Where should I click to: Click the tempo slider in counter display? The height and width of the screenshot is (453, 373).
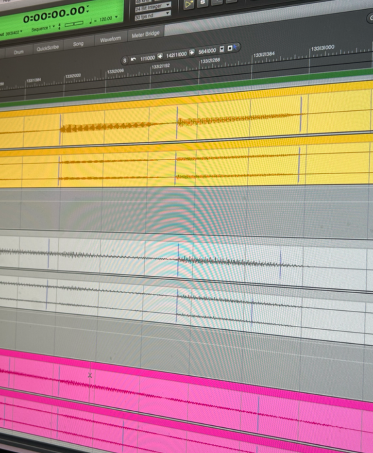74,24
